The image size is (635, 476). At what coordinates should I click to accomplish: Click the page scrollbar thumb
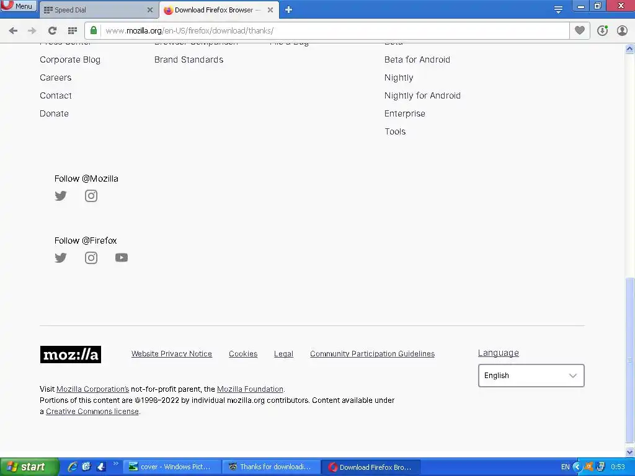pyautogui.click(x=629, y=359)
